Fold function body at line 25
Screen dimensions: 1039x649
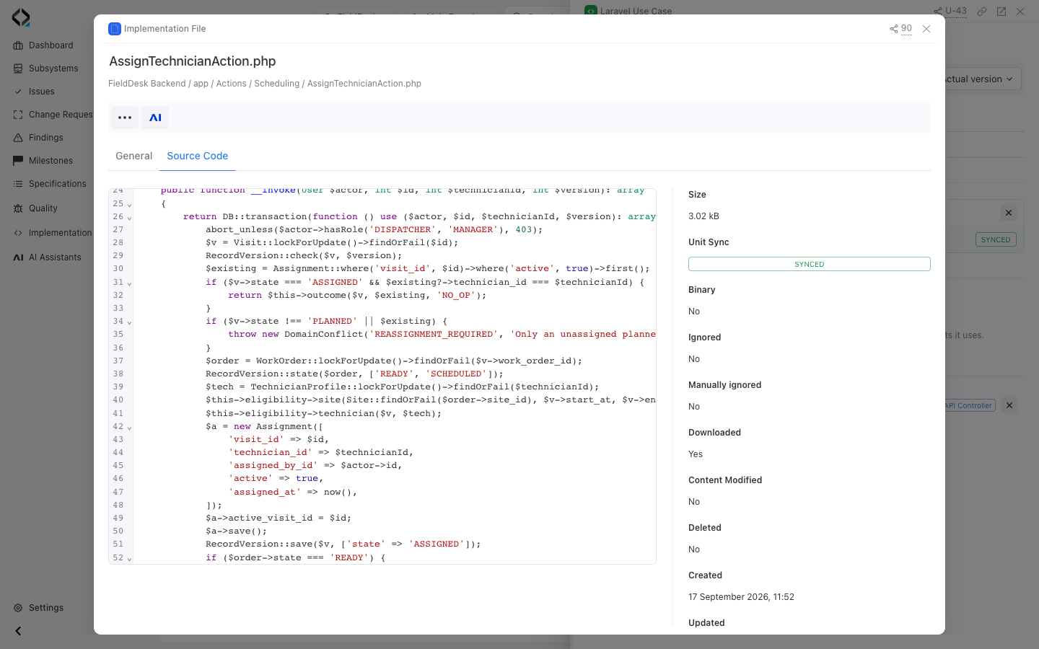coord(129,204)
